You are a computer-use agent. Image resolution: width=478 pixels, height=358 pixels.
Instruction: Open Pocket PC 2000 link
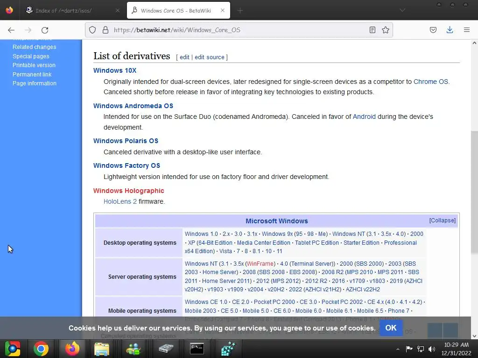coord(274,302)
